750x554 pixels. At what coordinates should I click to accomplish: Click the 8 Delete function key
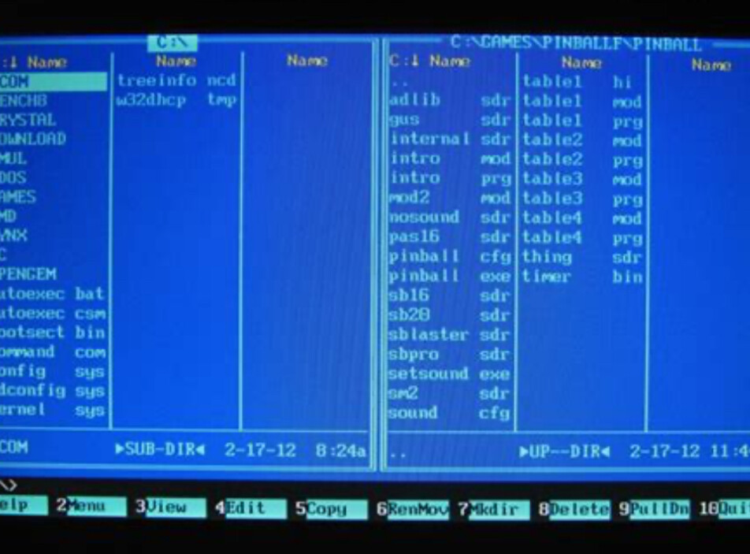[x=574, y=510]
